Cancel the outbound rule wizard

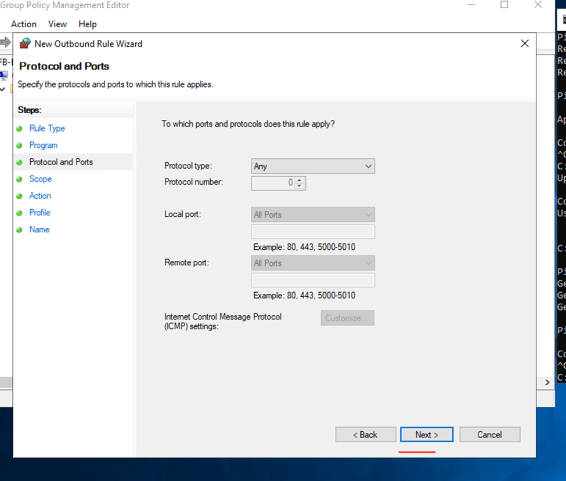[x=489, y=435]
